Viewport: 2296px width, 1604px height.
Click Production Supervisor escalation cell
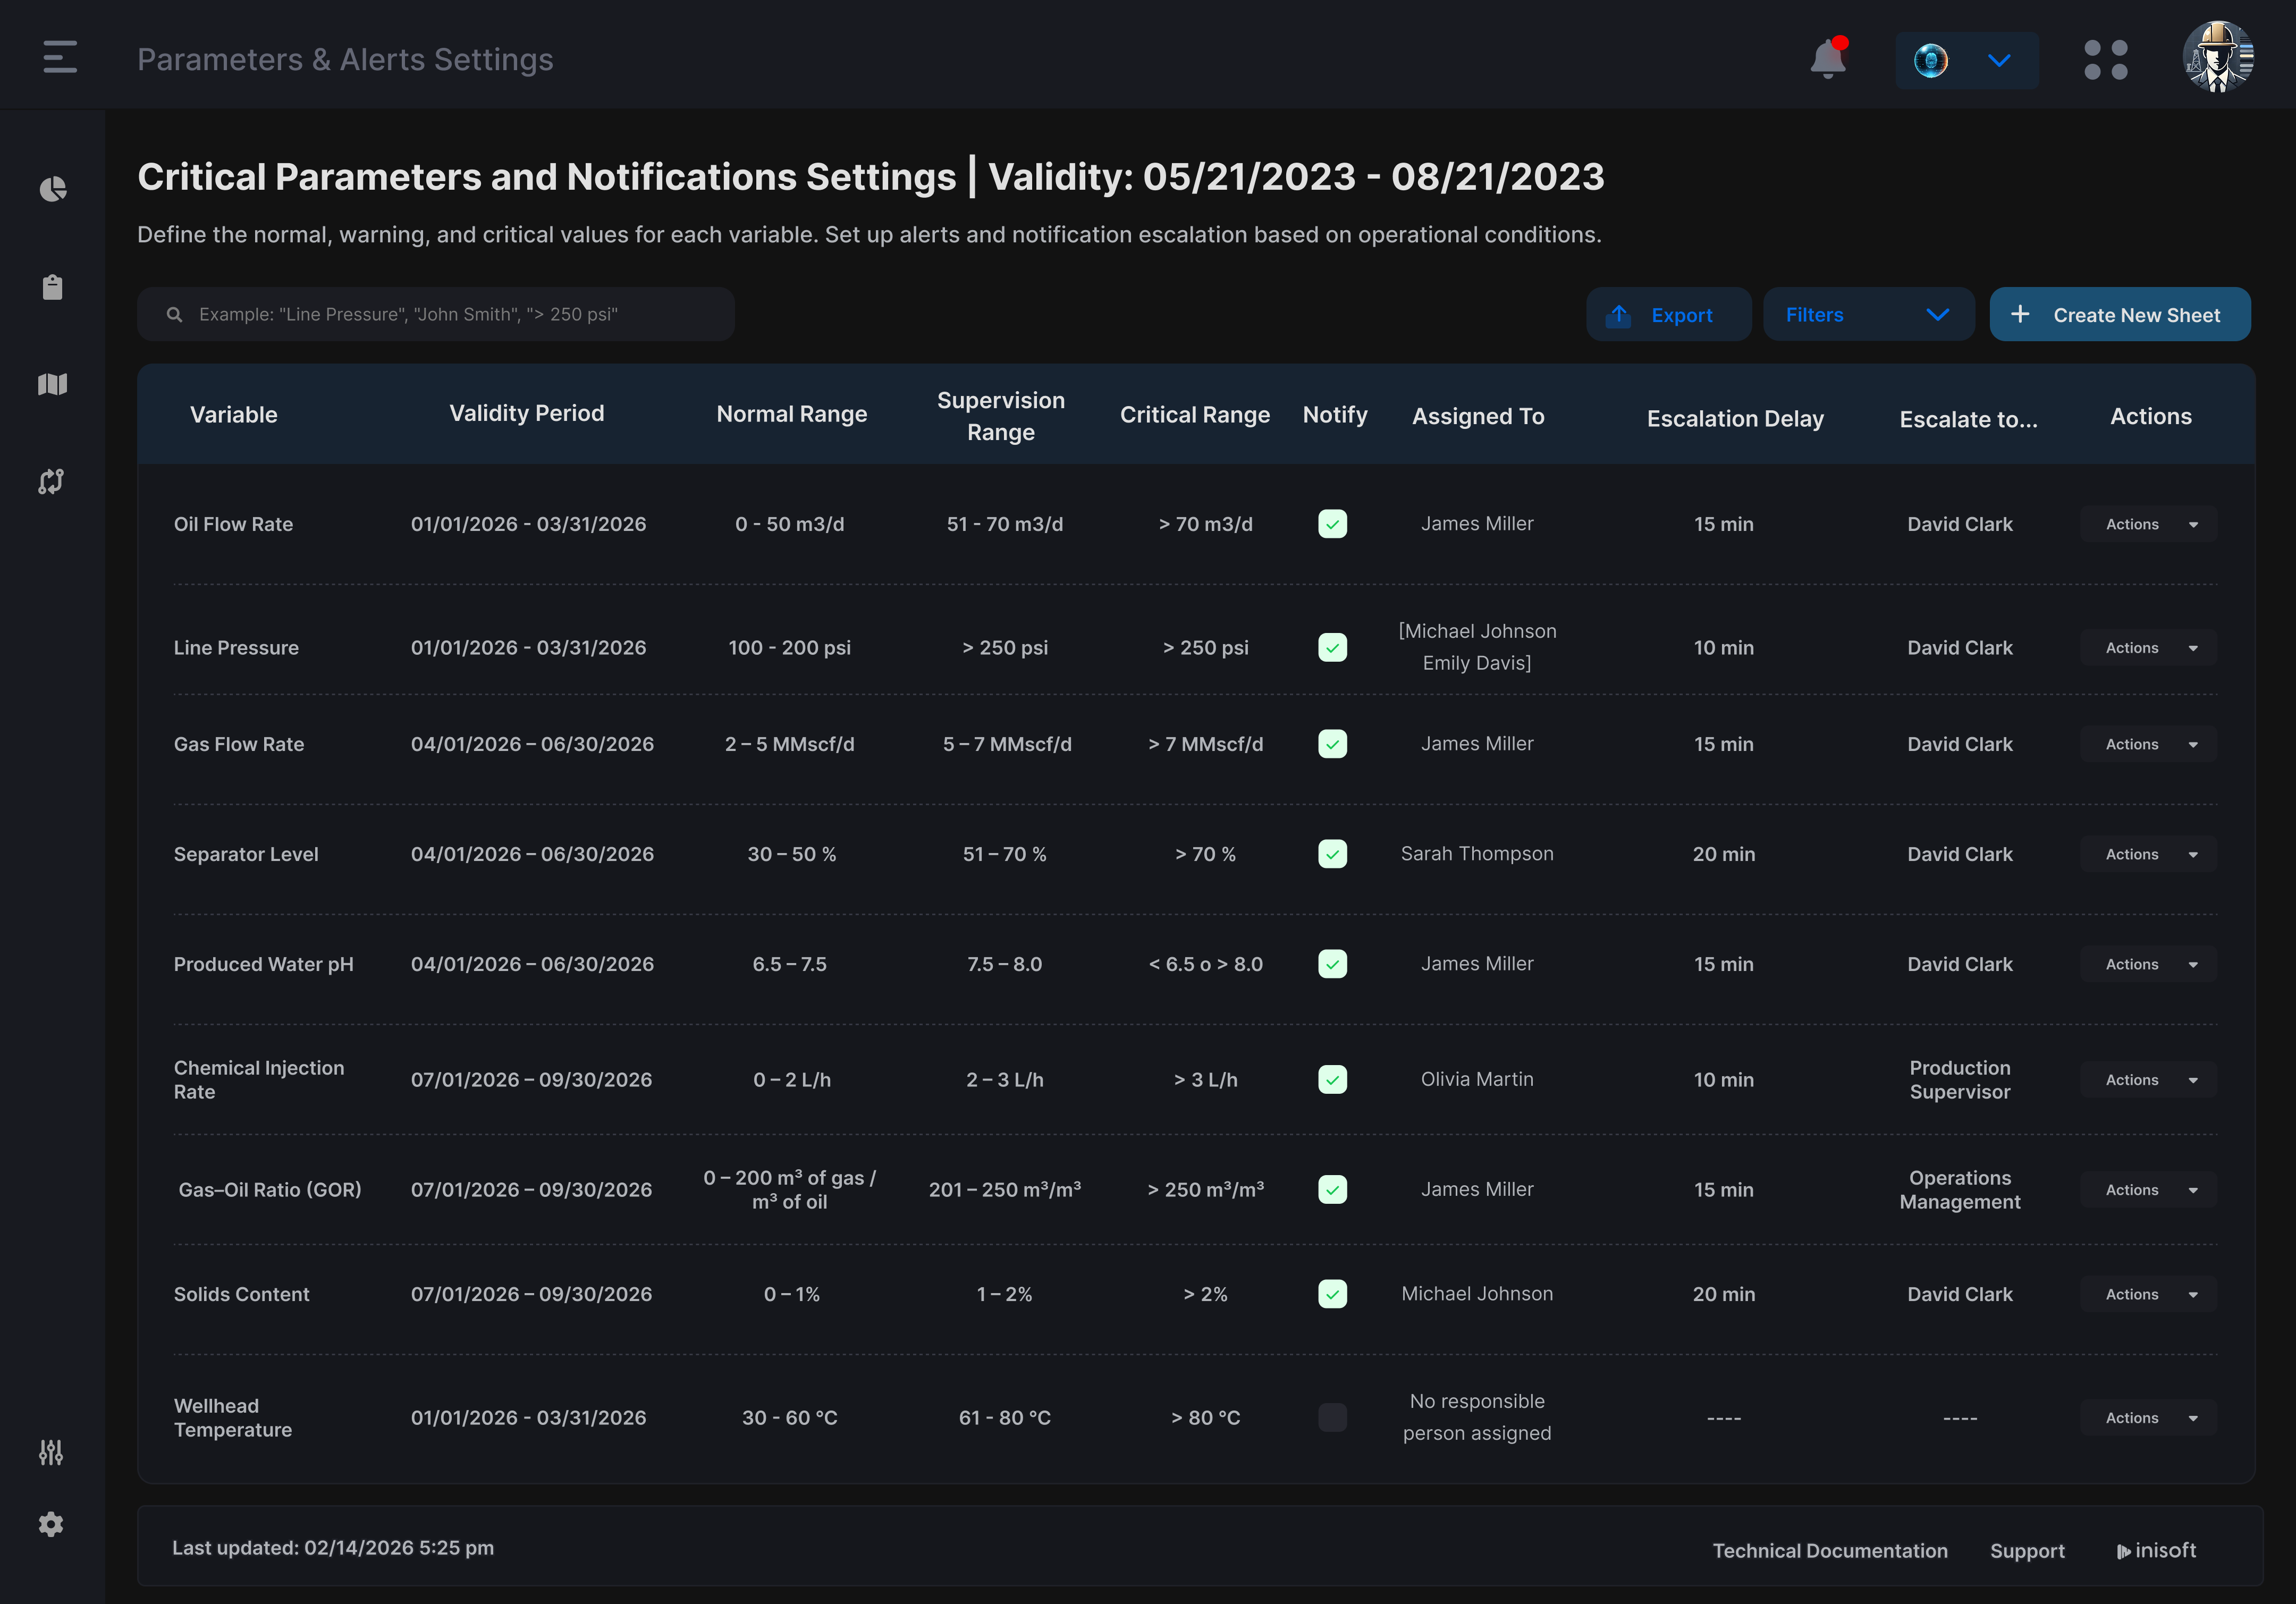pyautogui.click(x=1960, y=1079)
